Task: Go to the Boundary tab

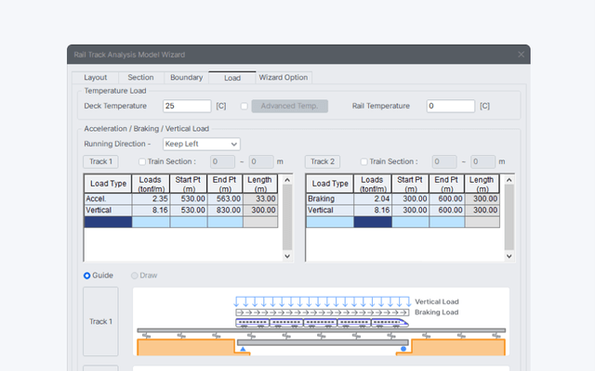Action: pos(186,78)
